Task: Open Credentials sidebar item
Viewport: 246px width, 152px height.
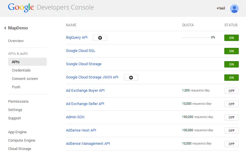Action: (21, 70)
